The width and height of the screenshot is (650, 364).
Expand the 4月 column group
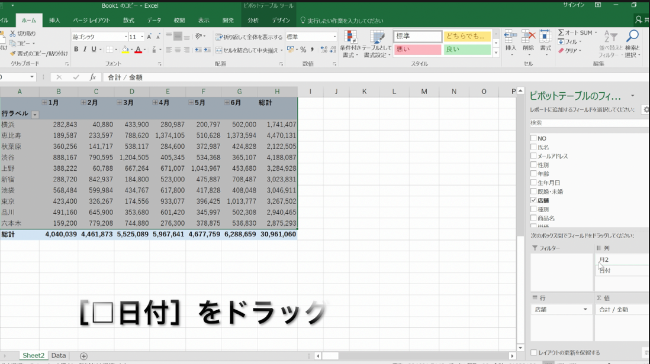[x=155, y=103]
